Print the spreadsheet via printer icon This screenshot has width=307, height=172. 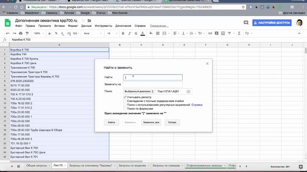pyautogui.click(x=21, y=33)
